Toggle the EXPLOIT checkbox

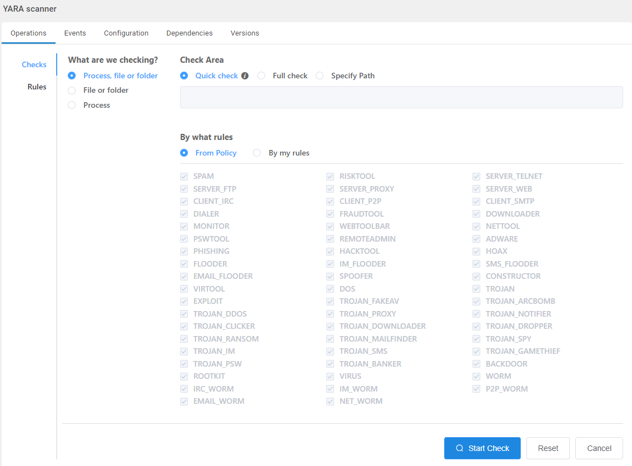(x=184, y=301)
